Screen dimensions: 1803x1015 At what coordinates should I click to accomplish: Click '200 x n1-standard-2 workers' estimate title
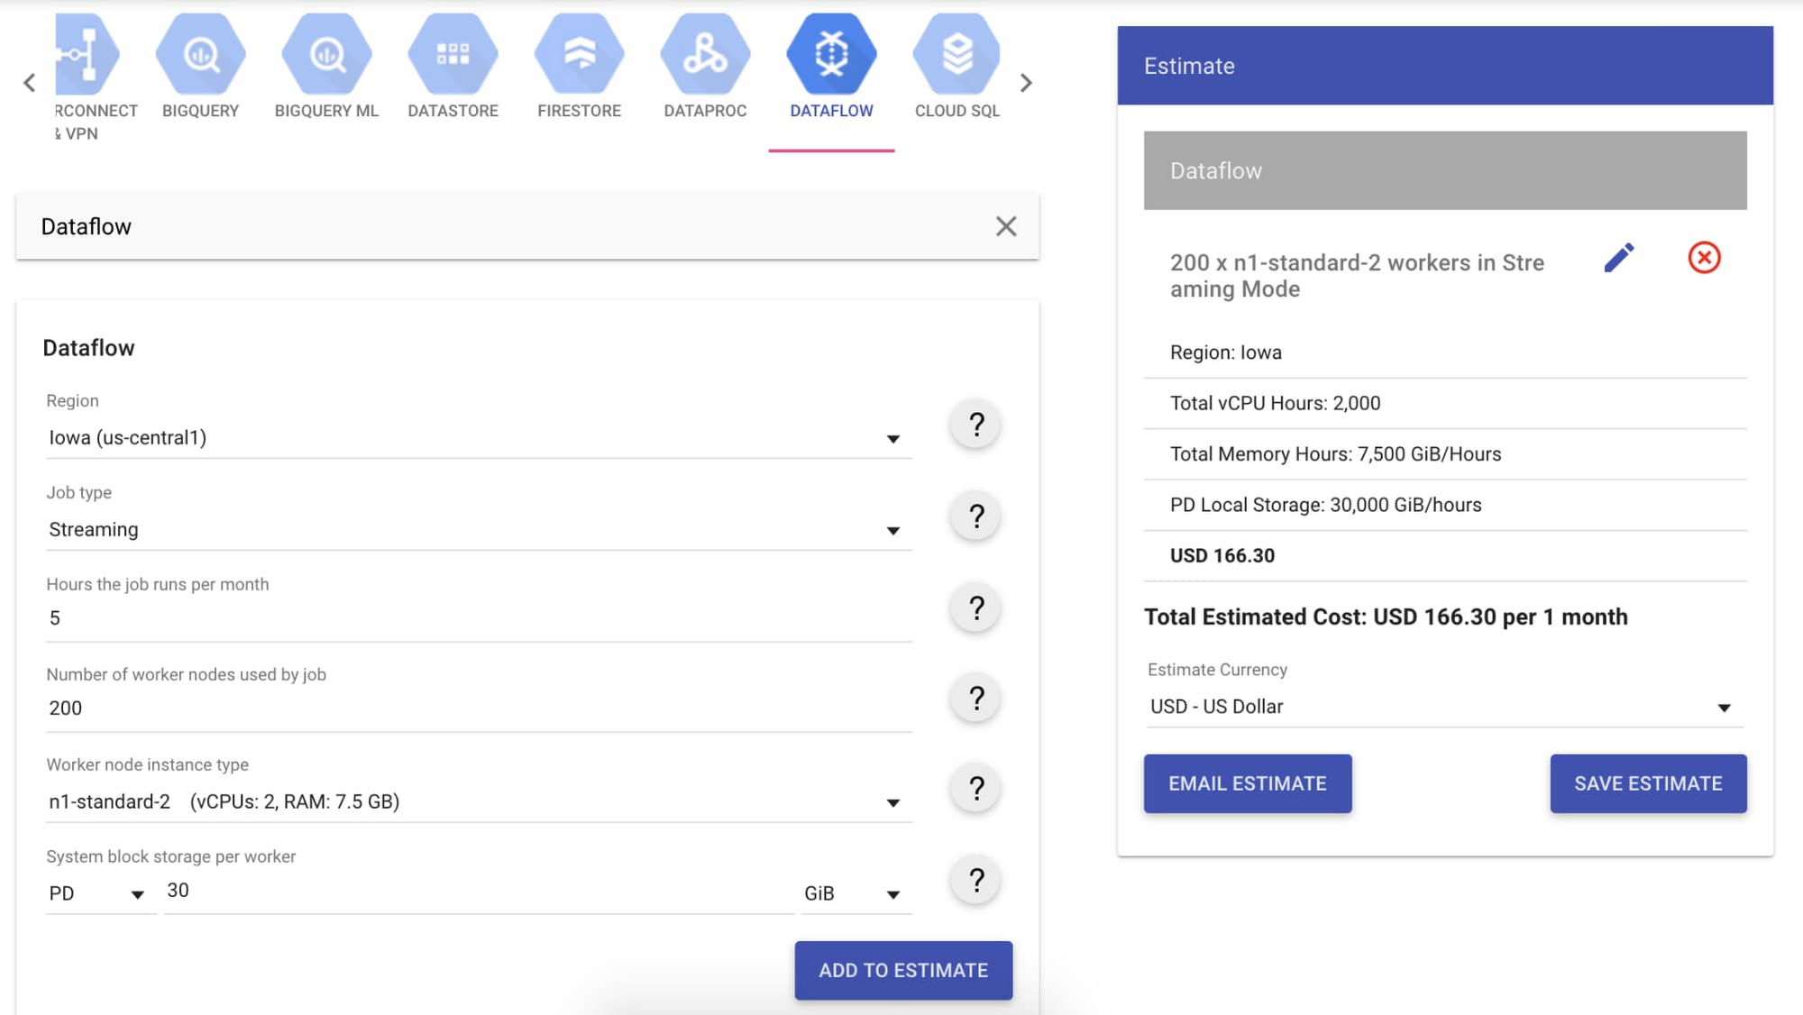pos(1357,276)
